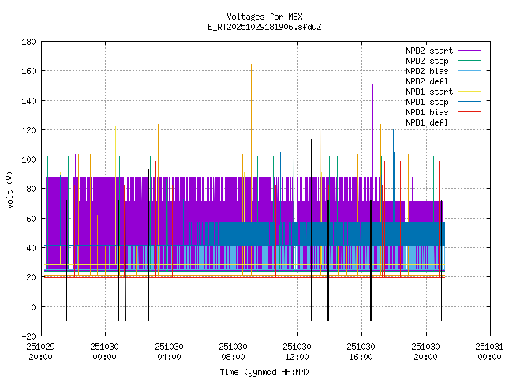Image resolution: width=505 pixels, height=379 pixels.
Task: Click the 251031 00:00 x-axis tick label
Action: (x=489, y=351)
